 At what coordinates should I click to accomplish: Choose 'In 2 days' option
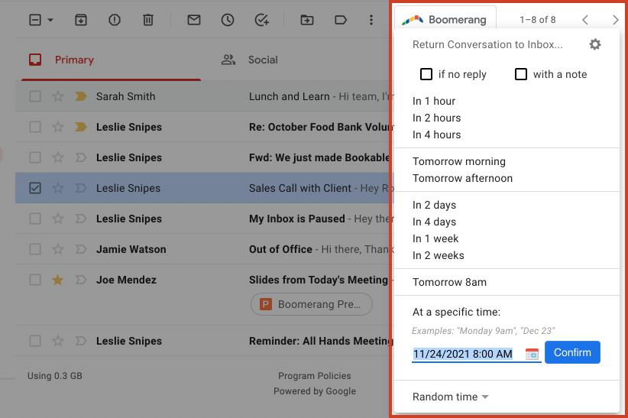point(434,206)
